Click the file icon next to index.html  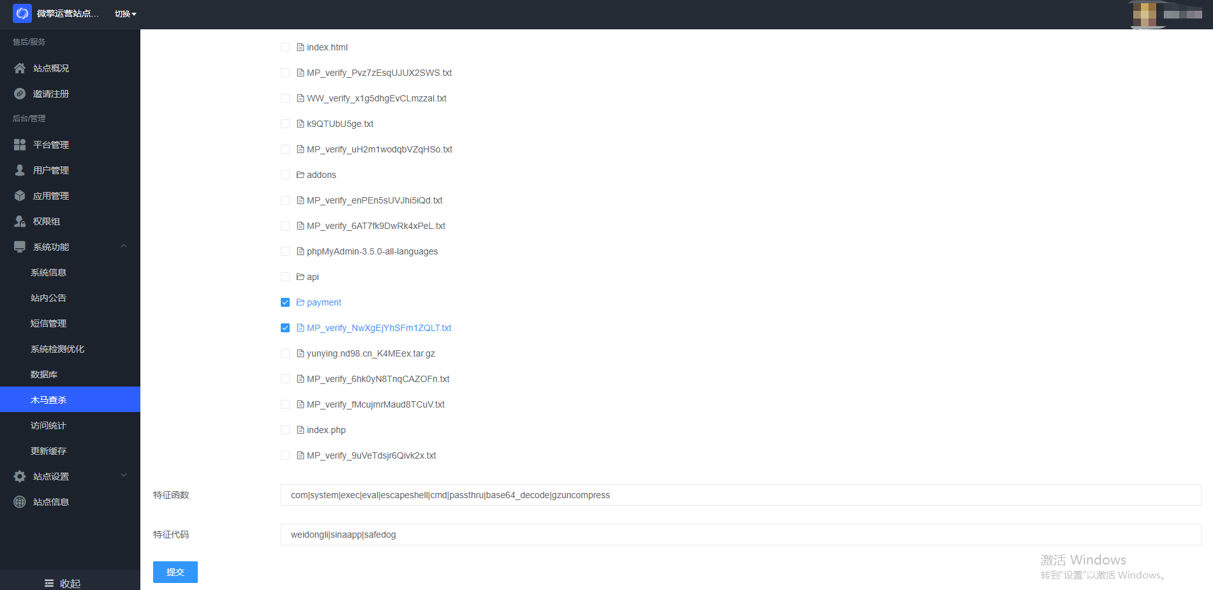point(300,47)
